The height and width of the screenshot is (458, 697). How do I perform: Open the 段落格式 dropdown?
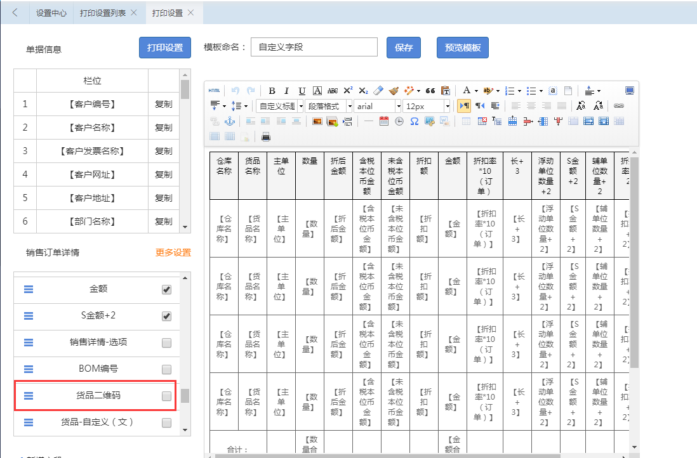click(x=328, y=106)
